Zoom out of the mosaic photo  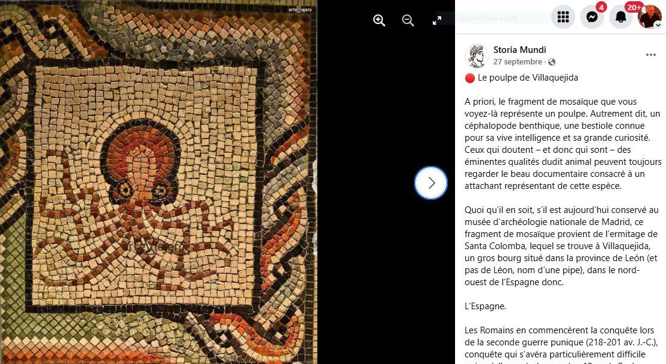408,20
